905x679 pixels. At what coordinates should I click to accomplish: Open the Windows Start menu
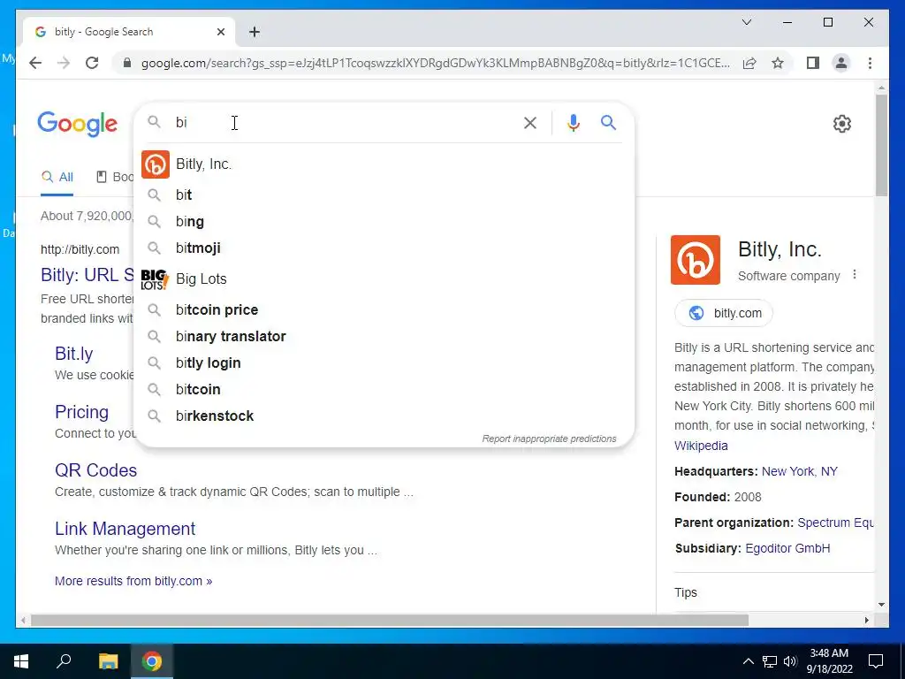21,661
